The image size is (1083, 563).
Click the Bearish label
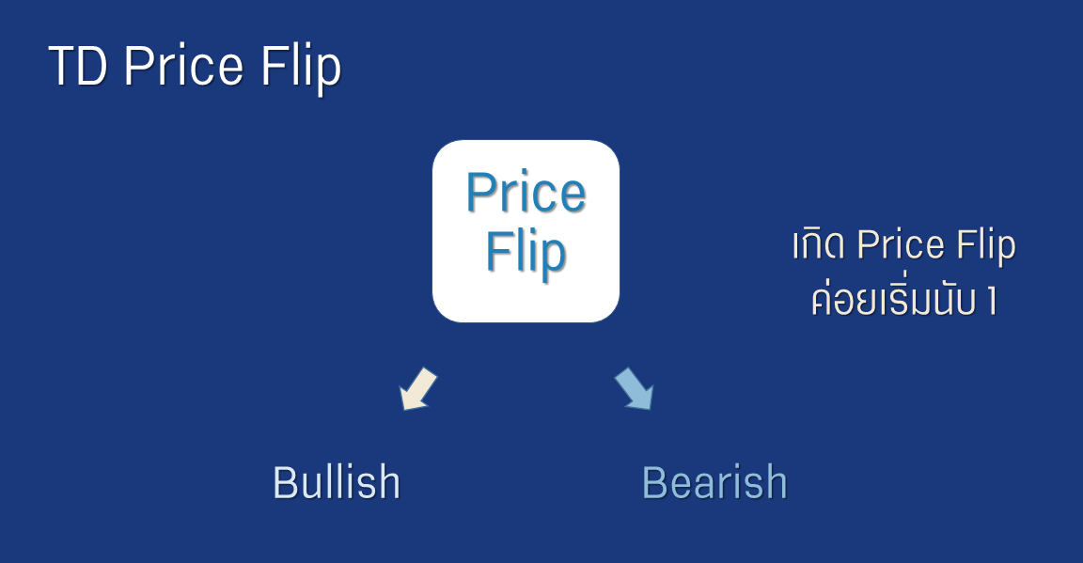pyautogui.click(x=714, y=482)
